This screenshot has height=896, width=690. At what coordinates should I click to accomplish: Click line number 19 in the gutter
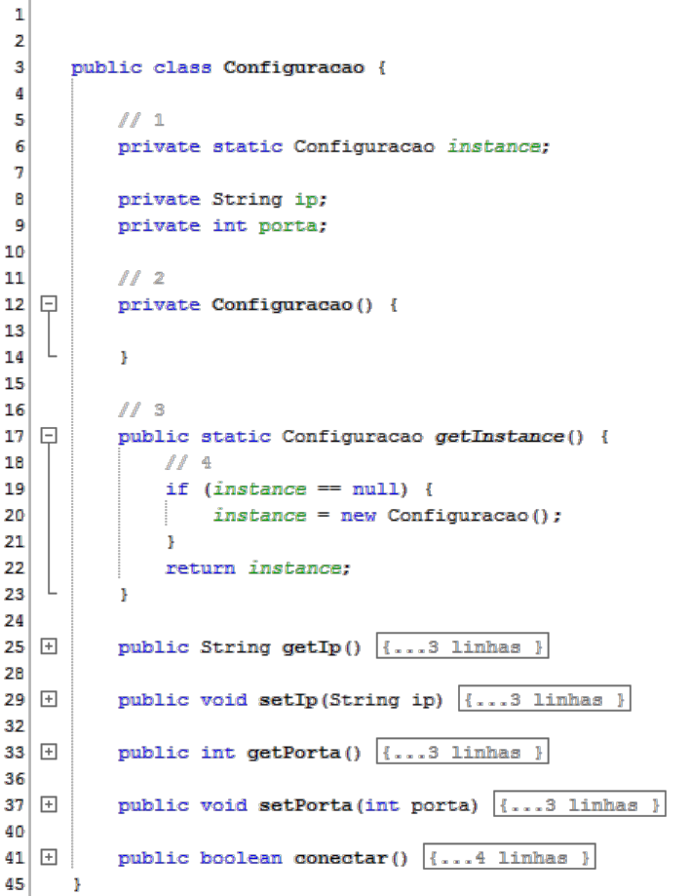[15, 488]
